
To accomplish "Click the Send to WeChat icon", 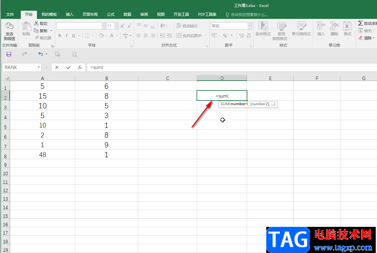I will 9,26.
